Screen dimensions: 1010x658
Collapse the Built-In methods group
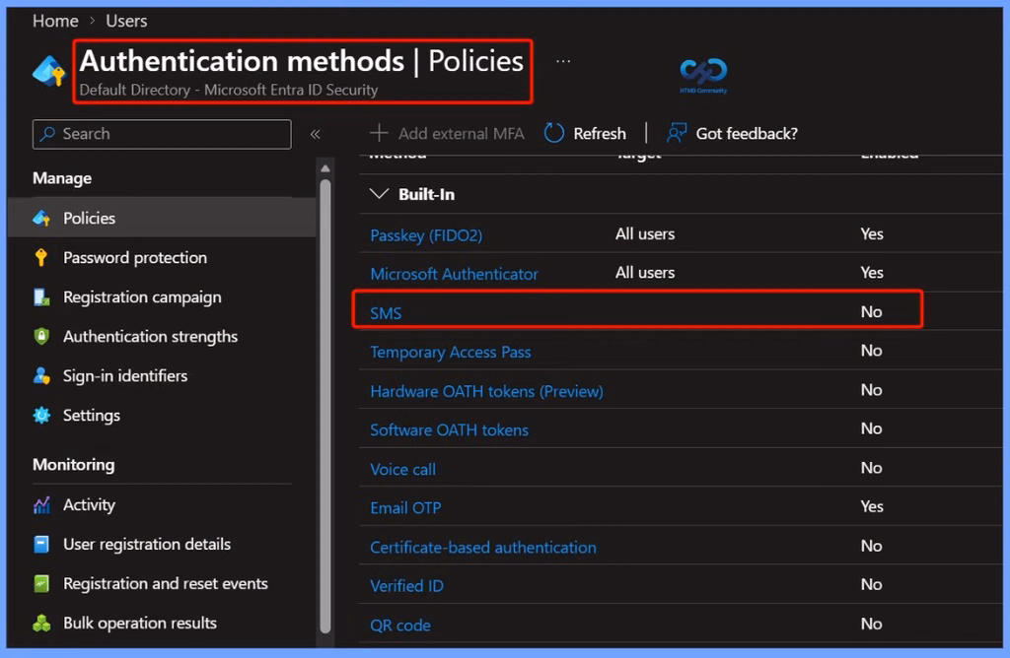380,194
